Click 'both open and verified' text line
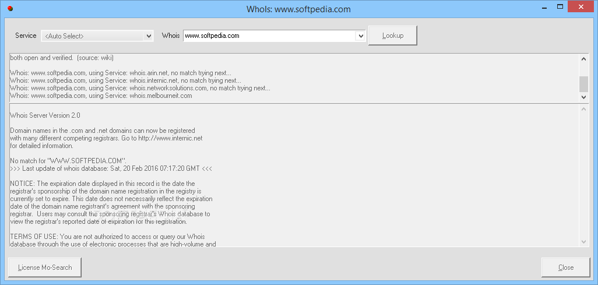The image size is (598, 285). (x=62, y=58)
